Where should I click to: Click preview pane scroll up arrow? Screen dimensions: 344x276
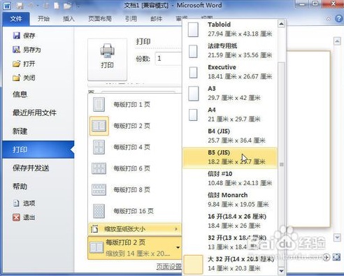(x=337, y=41)
